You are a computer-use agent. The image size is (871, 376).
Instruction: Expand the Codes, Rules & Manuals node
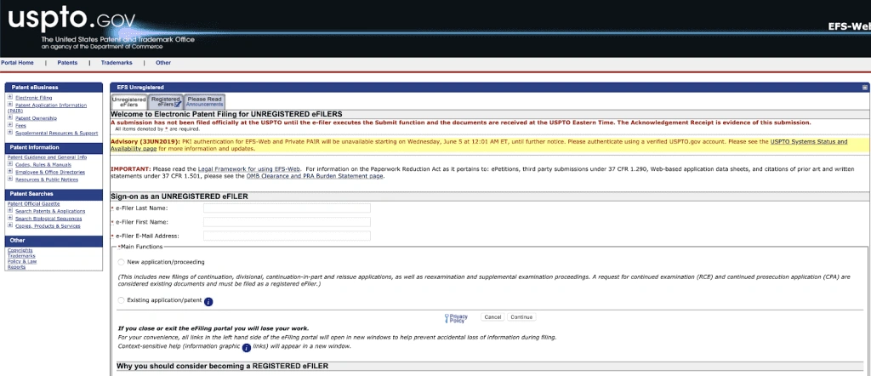pyautogui.click(x=10, y=164)
